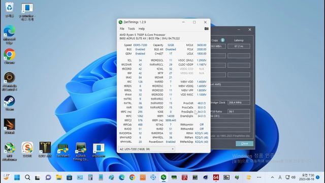Open the LOST ARK desktop shortcut
This screenshot has width=325, height=183.
[45, 149]
